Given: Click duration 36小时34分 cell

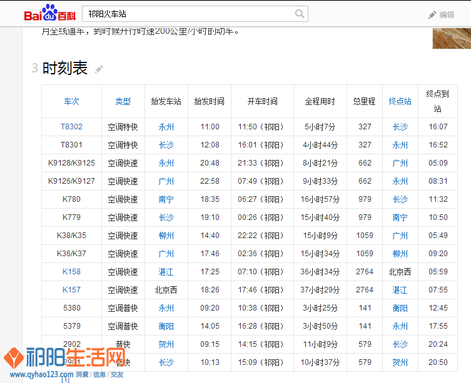Looking at the screenshot, I should click(320, 272).
